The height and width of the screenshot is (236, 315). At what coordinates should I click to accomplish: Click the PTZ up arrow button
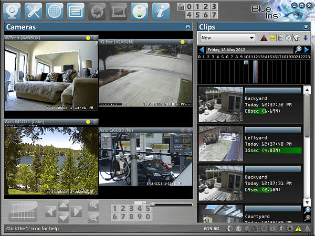click(x=64, y=205)
